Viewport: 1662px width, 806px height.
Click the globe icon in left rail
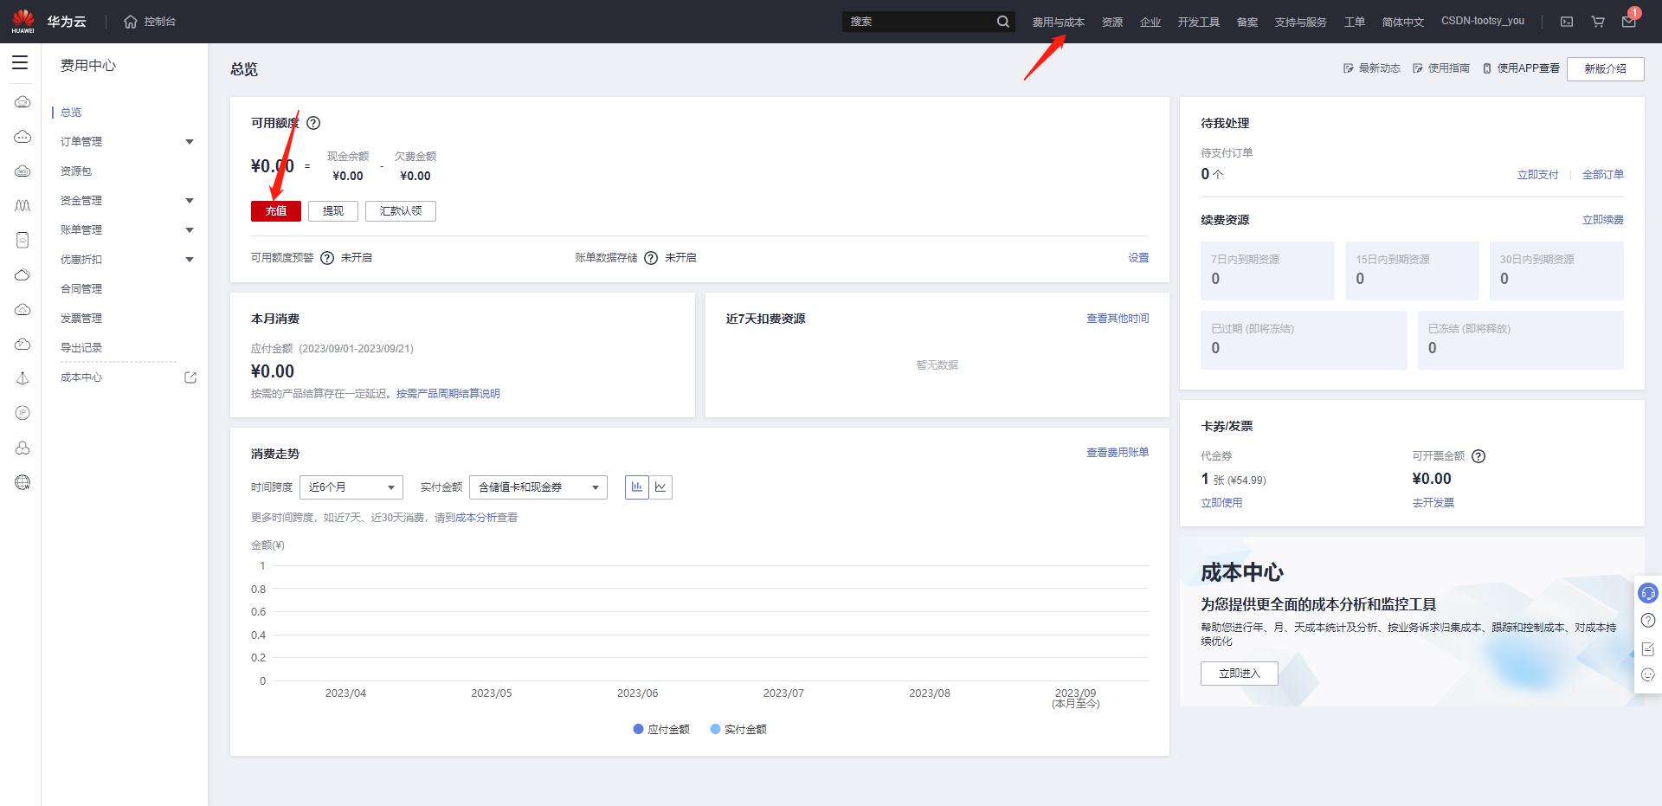click(23, 482)
